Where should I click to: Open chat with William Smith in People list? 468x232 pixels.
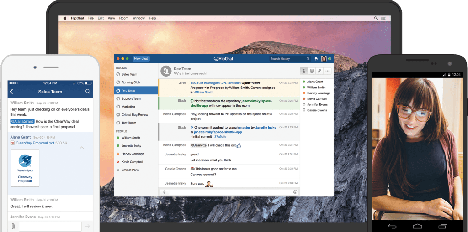136,138
